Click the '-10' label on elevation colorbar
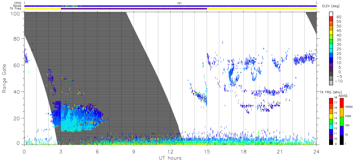Screen dimensions: 356x164 point(338,81)
